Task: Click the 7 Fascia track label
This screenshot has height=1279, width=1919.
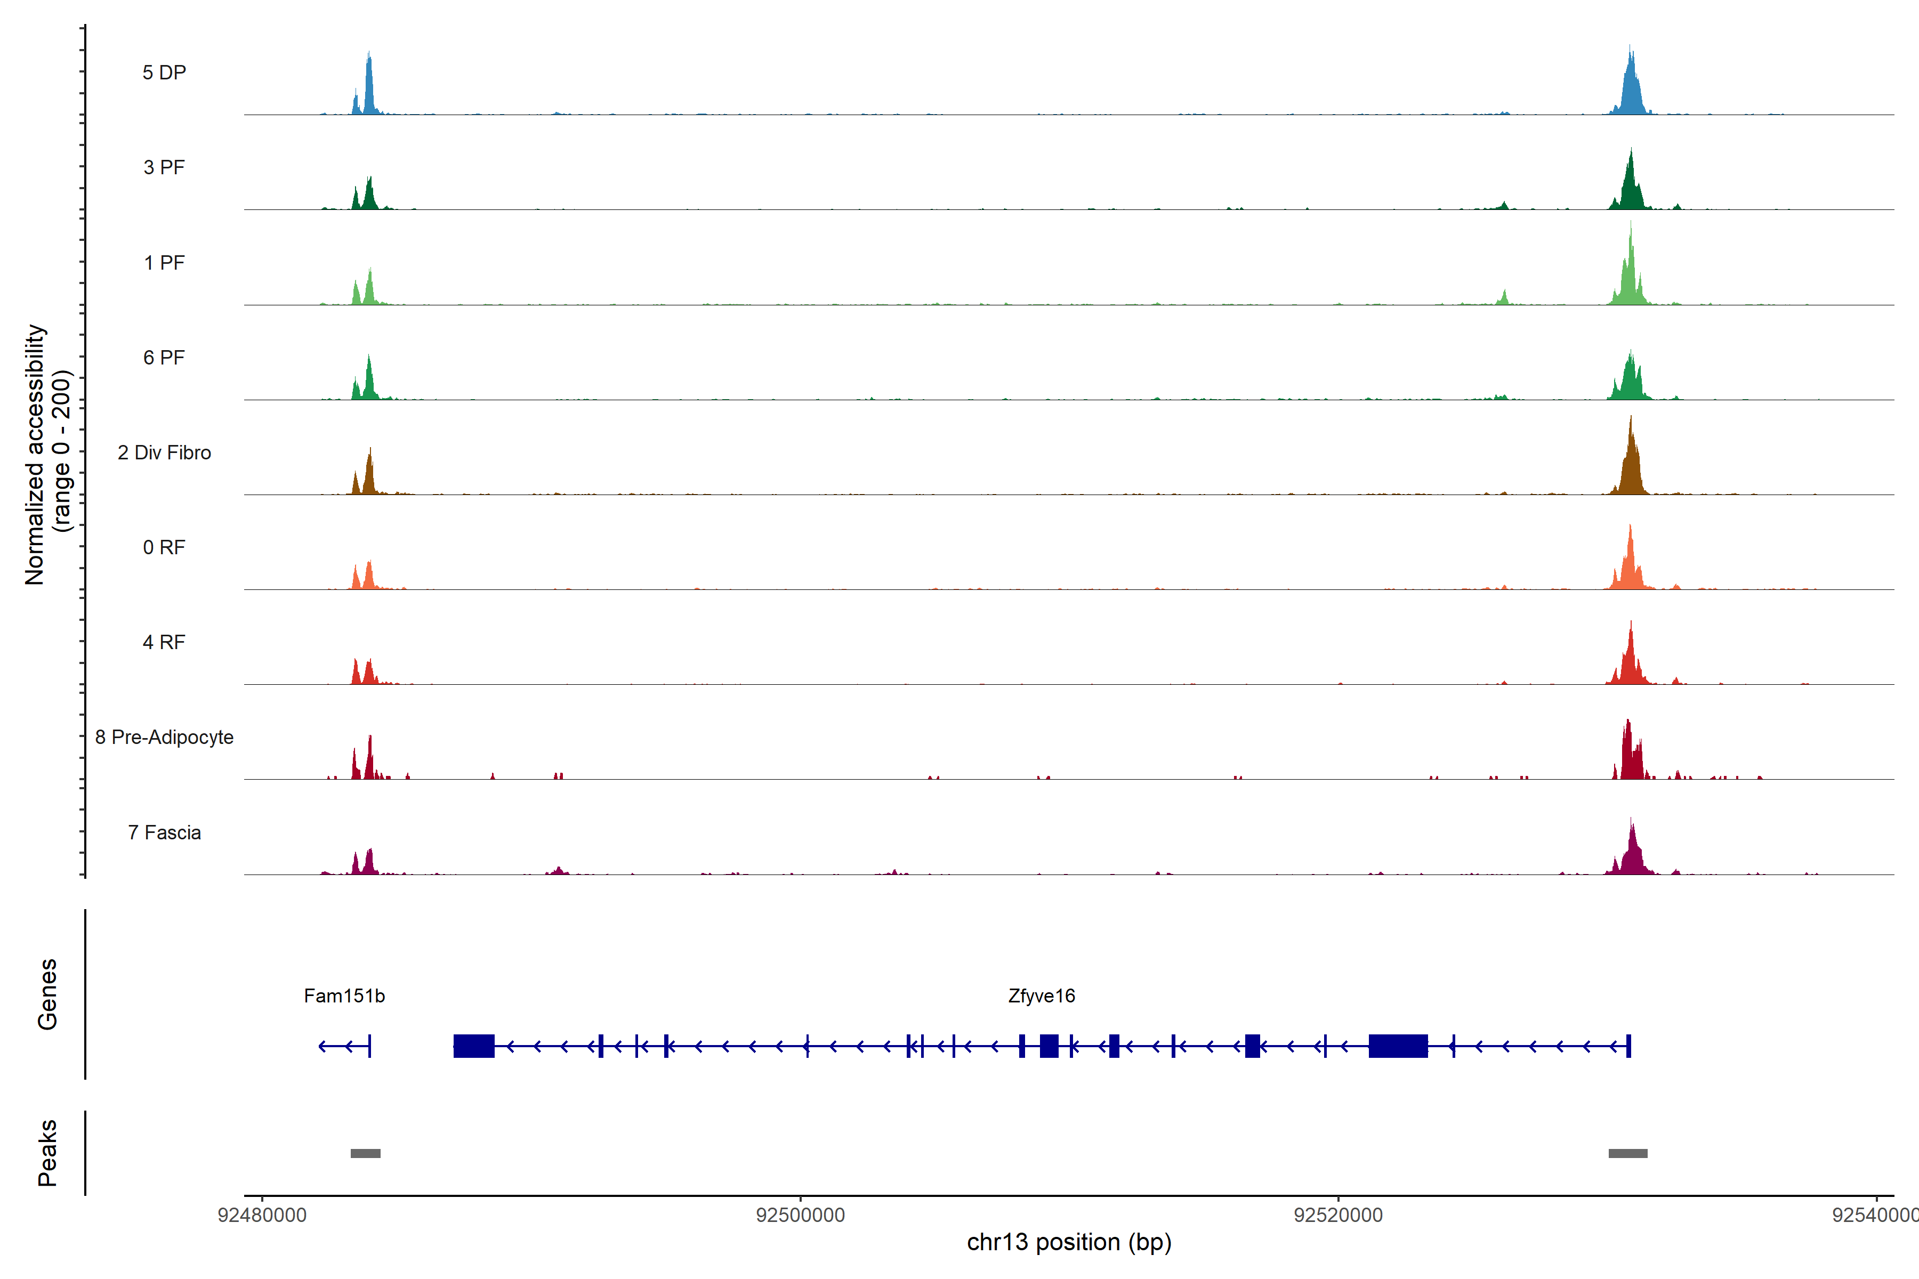Action: (164, 833)
